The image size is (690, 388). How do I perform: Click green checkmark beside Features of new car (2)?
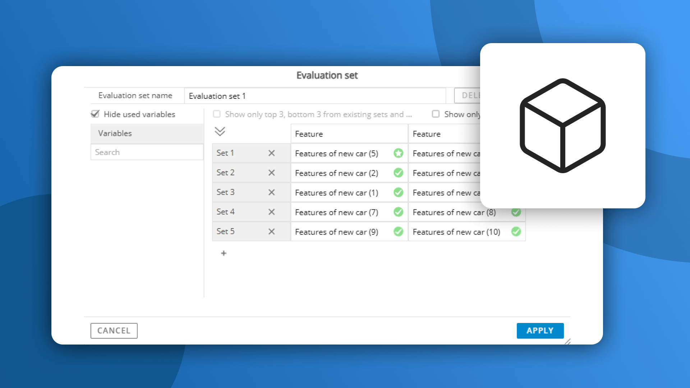point(398,173)
